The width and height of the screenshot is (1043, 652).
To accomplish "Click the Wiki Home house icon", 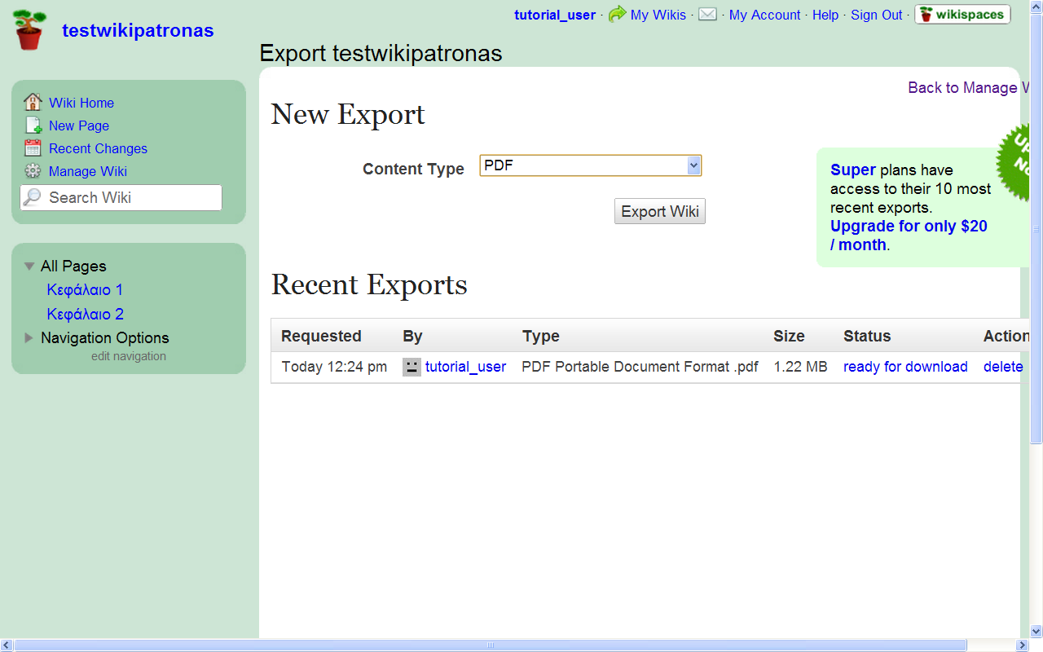I will 33,103.
